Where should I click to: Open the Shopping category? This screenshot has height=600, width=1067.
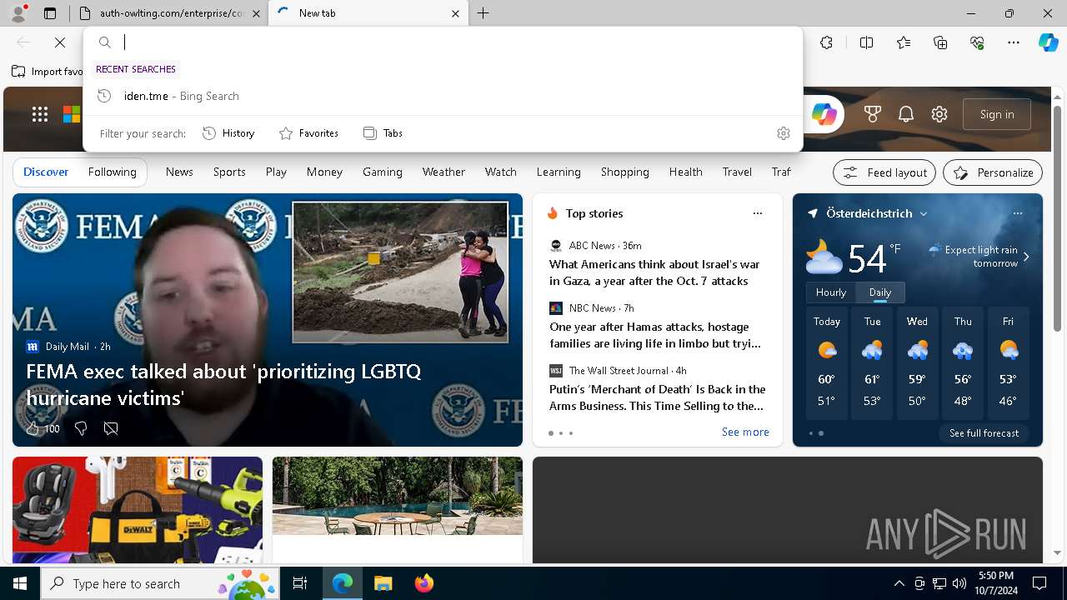click(x=625, y=172)
